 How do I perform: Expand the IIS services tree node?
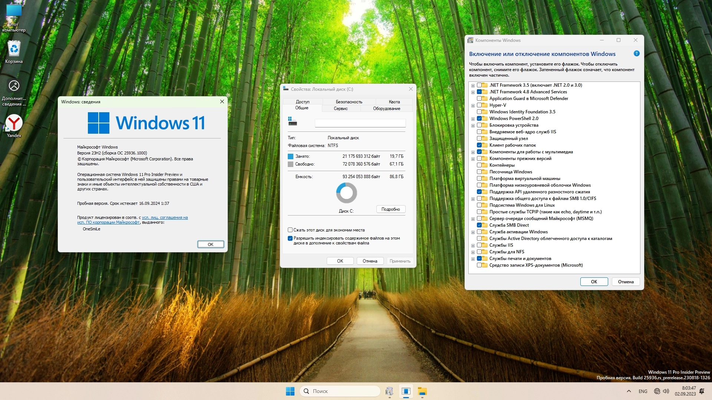coord(473,246)
